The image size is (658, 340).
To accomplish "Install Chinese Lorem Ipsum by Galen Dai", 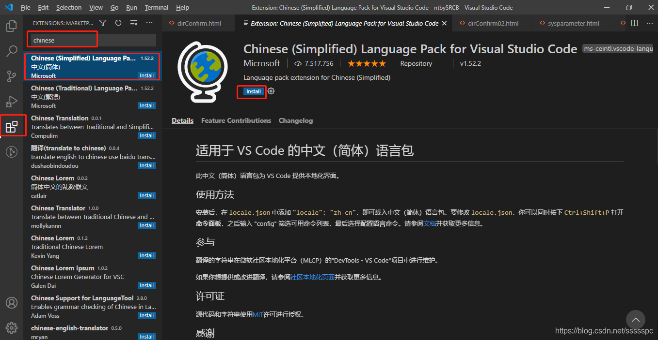I will coord(147,285).
